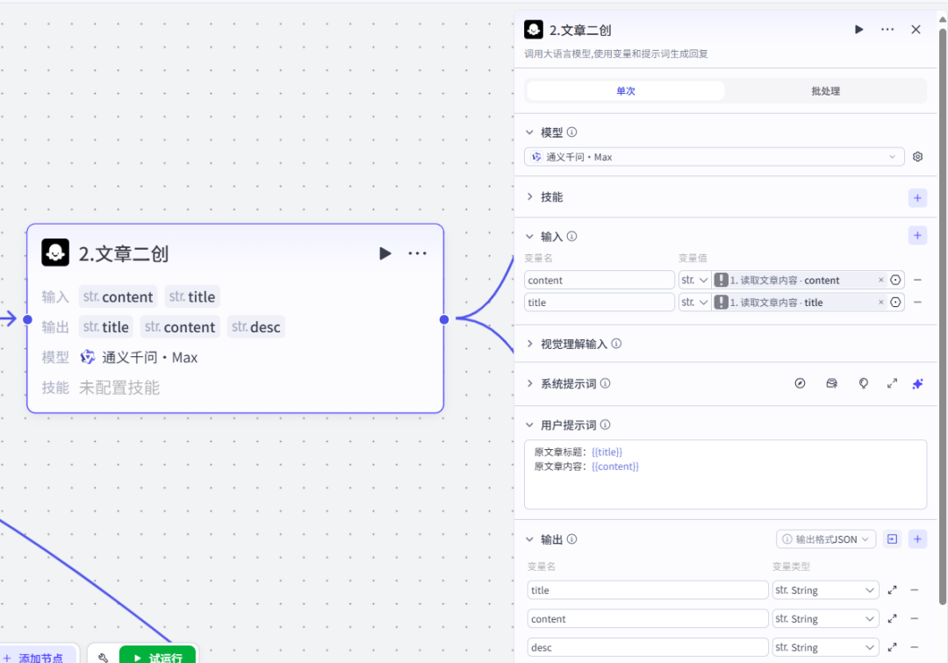Image resolution: width=948 pixels, height=663 pixels.
Task: Click the prompt import box icon beside 系统提示词
Action: point(831,383)
